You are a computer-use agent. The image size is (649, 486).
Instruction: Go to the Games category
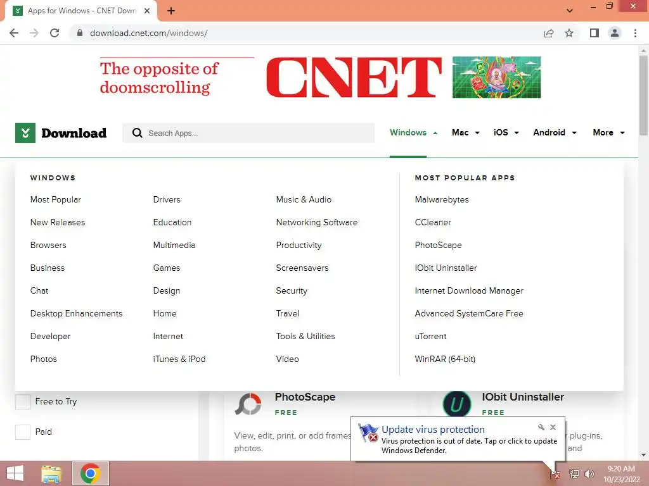point(167,268)
